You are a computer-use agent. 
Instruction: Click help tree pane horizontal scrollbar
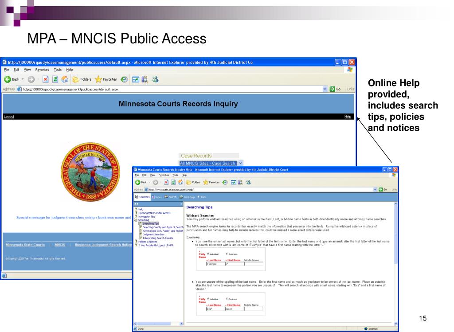pos(158,324)
